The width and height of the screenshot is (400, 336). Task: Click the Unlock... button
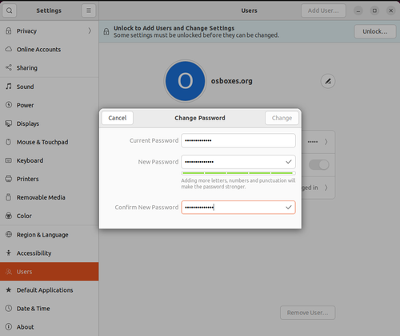pyautogui.click(x=375, y=31)
